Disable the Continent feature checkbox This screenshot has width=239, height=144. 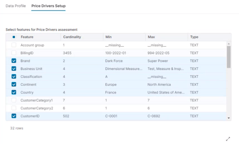pos(14,84)
